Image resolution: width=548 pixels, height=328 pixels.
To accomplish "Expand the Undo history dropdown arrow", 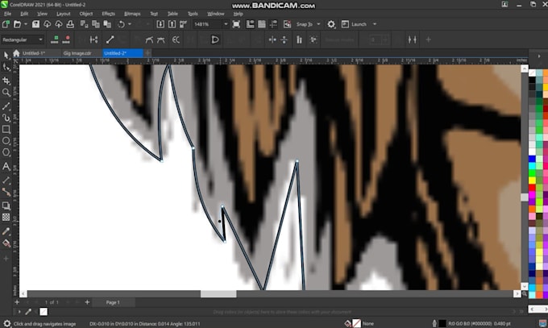I will [130, 24].
